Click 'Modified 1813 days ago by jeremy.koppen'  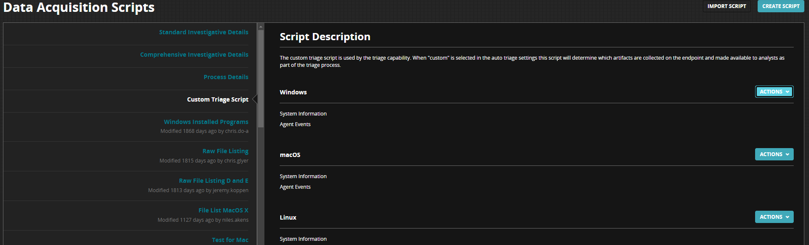click(198, 190)
